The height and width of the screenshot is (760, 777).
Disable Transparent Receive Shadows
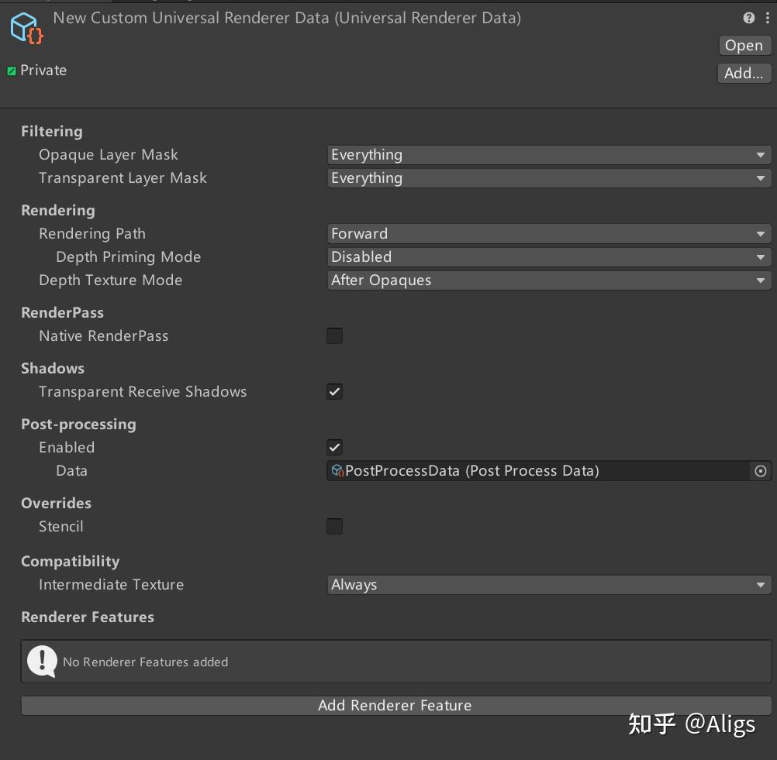[x=334, y=391]
